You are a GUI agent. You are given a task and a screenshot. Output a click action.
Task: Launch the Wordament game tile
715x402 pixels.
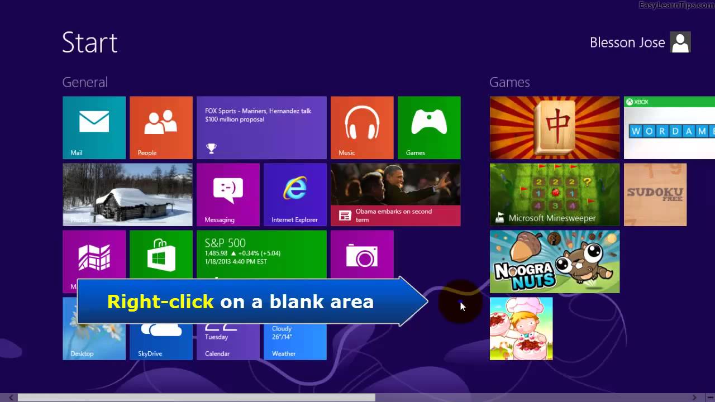pyautogui.click(x=669, y=128)
